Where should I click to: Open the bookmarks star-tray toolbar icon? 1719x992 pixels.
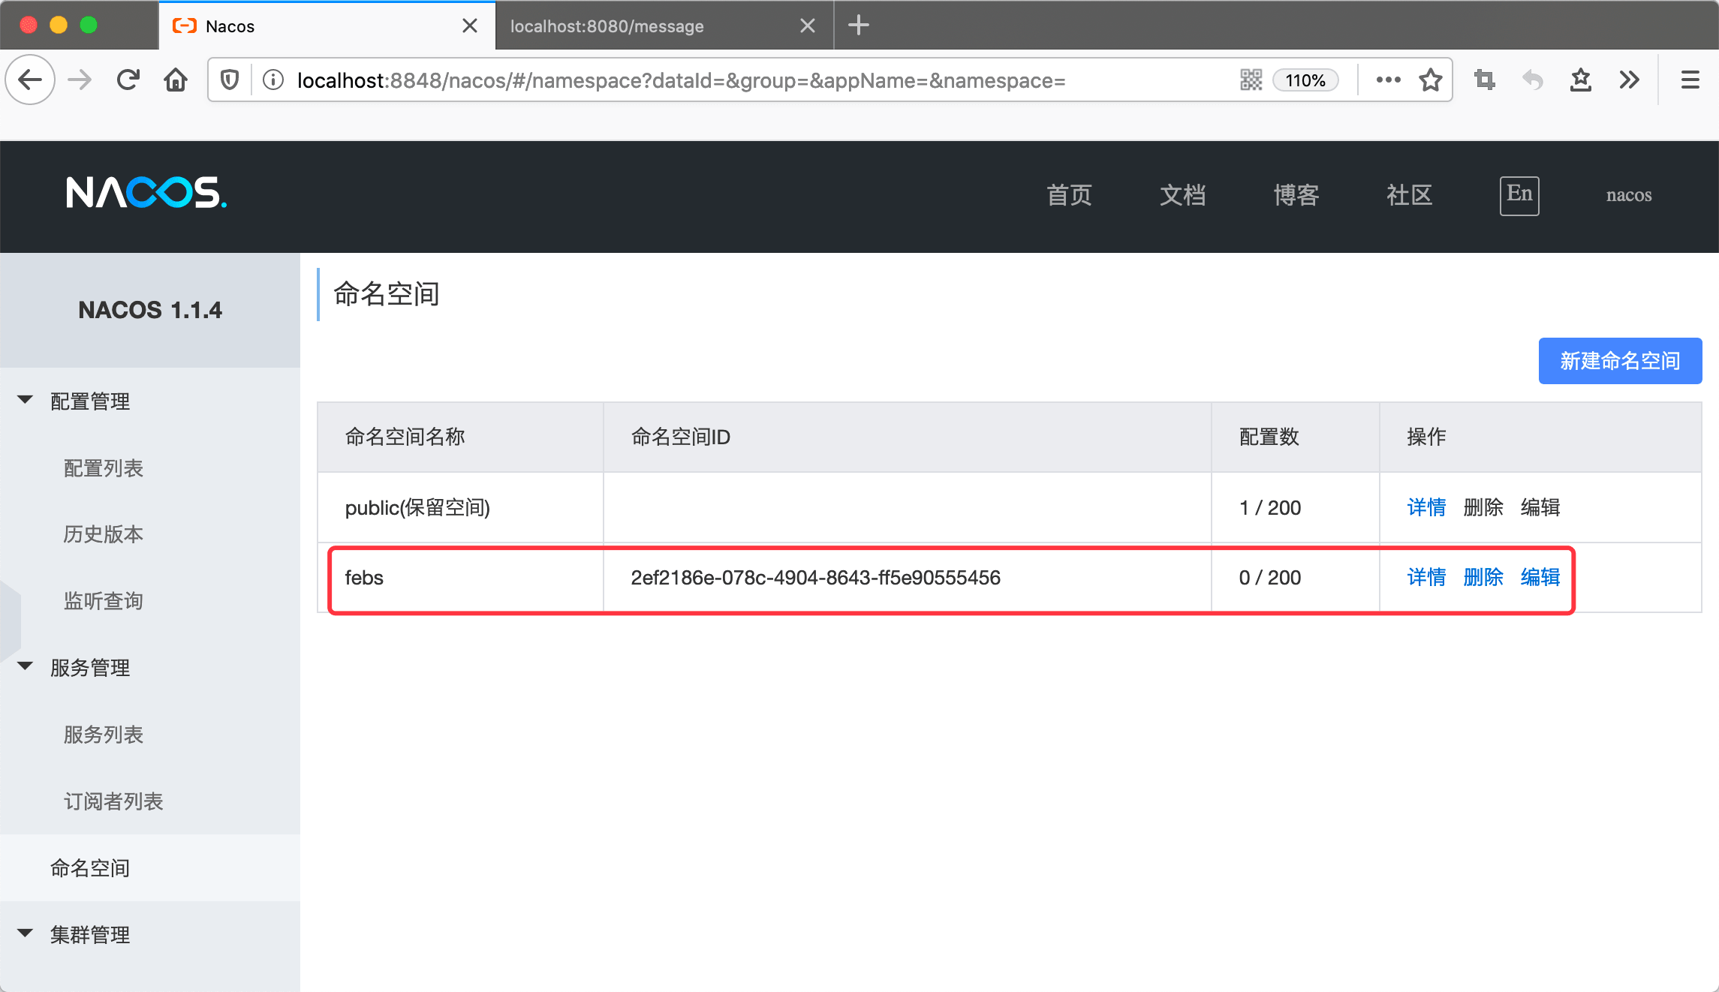coord(1581,80)
